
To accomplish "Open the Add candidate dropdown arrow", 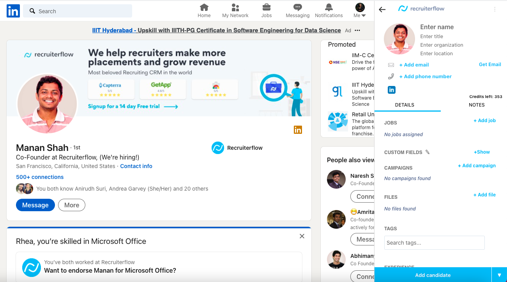I will 499,275.
